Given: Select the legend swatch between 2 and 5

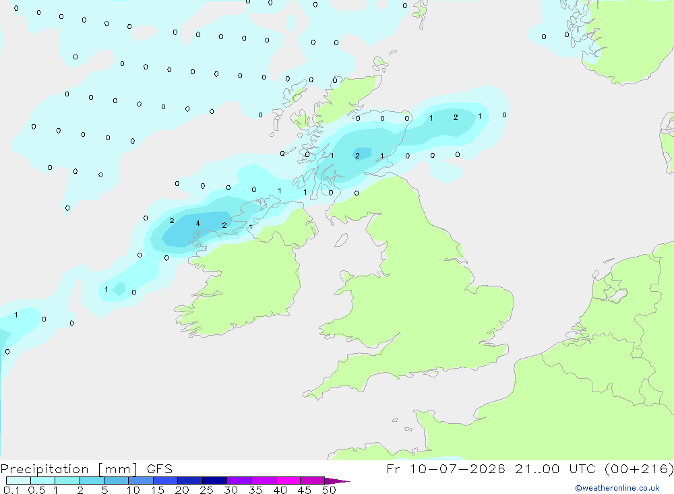Looking at the screenshot, I should tap(92, 481).
